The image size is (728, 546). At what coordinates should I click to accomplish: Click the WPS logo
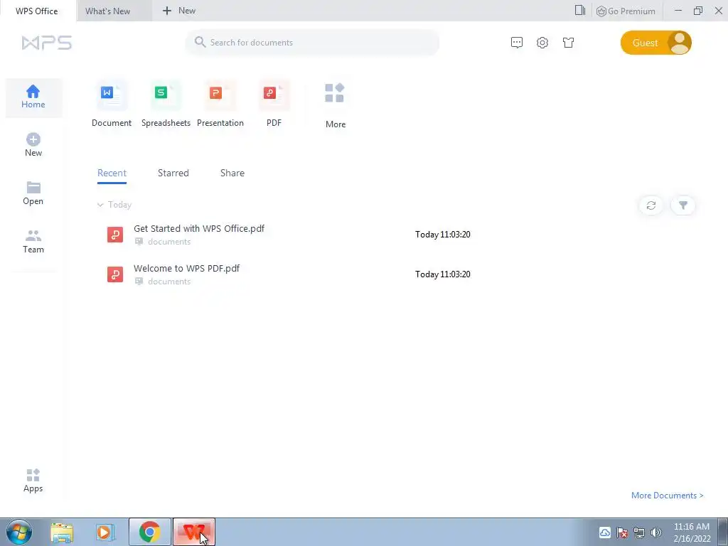tap(46, 43)
